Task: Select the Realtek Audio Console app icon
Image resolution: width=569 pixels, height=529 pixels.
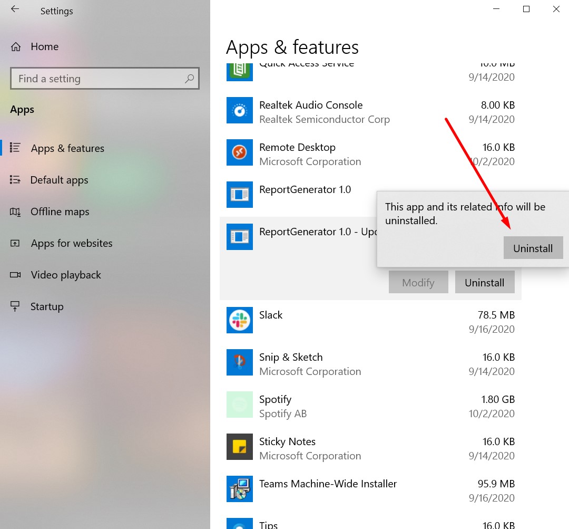Action: [240, 110]
